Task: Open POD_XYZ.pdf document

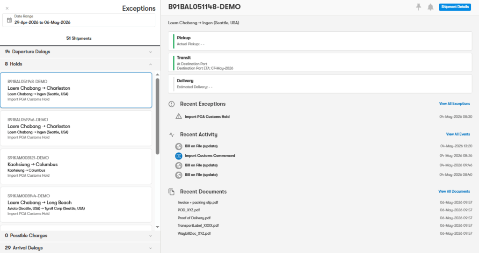Action: click(x=189, y=210)
